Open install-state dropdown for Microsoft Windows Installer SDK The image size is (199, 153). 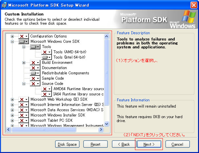(x=24, y=115)
